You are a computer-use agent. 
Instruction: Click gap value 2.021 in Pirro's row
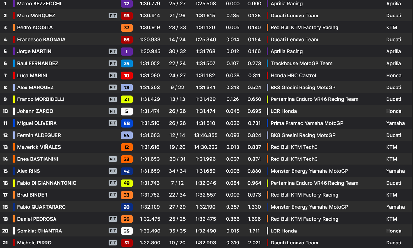point(254,243)
